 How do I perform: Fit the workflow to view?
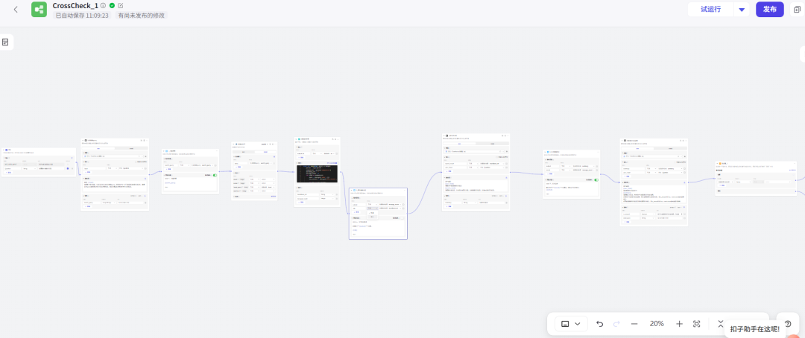(x=697, y=324)
